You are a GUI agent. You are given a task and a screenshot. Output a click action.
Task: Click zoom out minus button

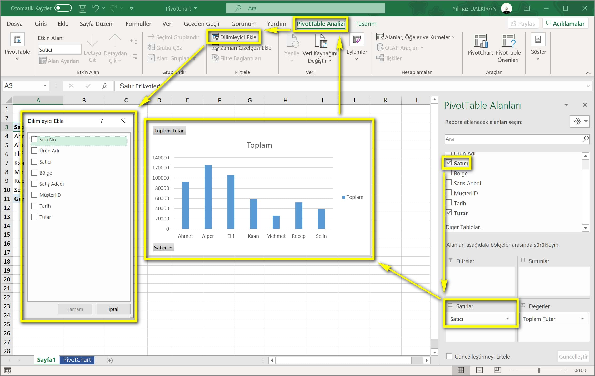click(512, 370)
